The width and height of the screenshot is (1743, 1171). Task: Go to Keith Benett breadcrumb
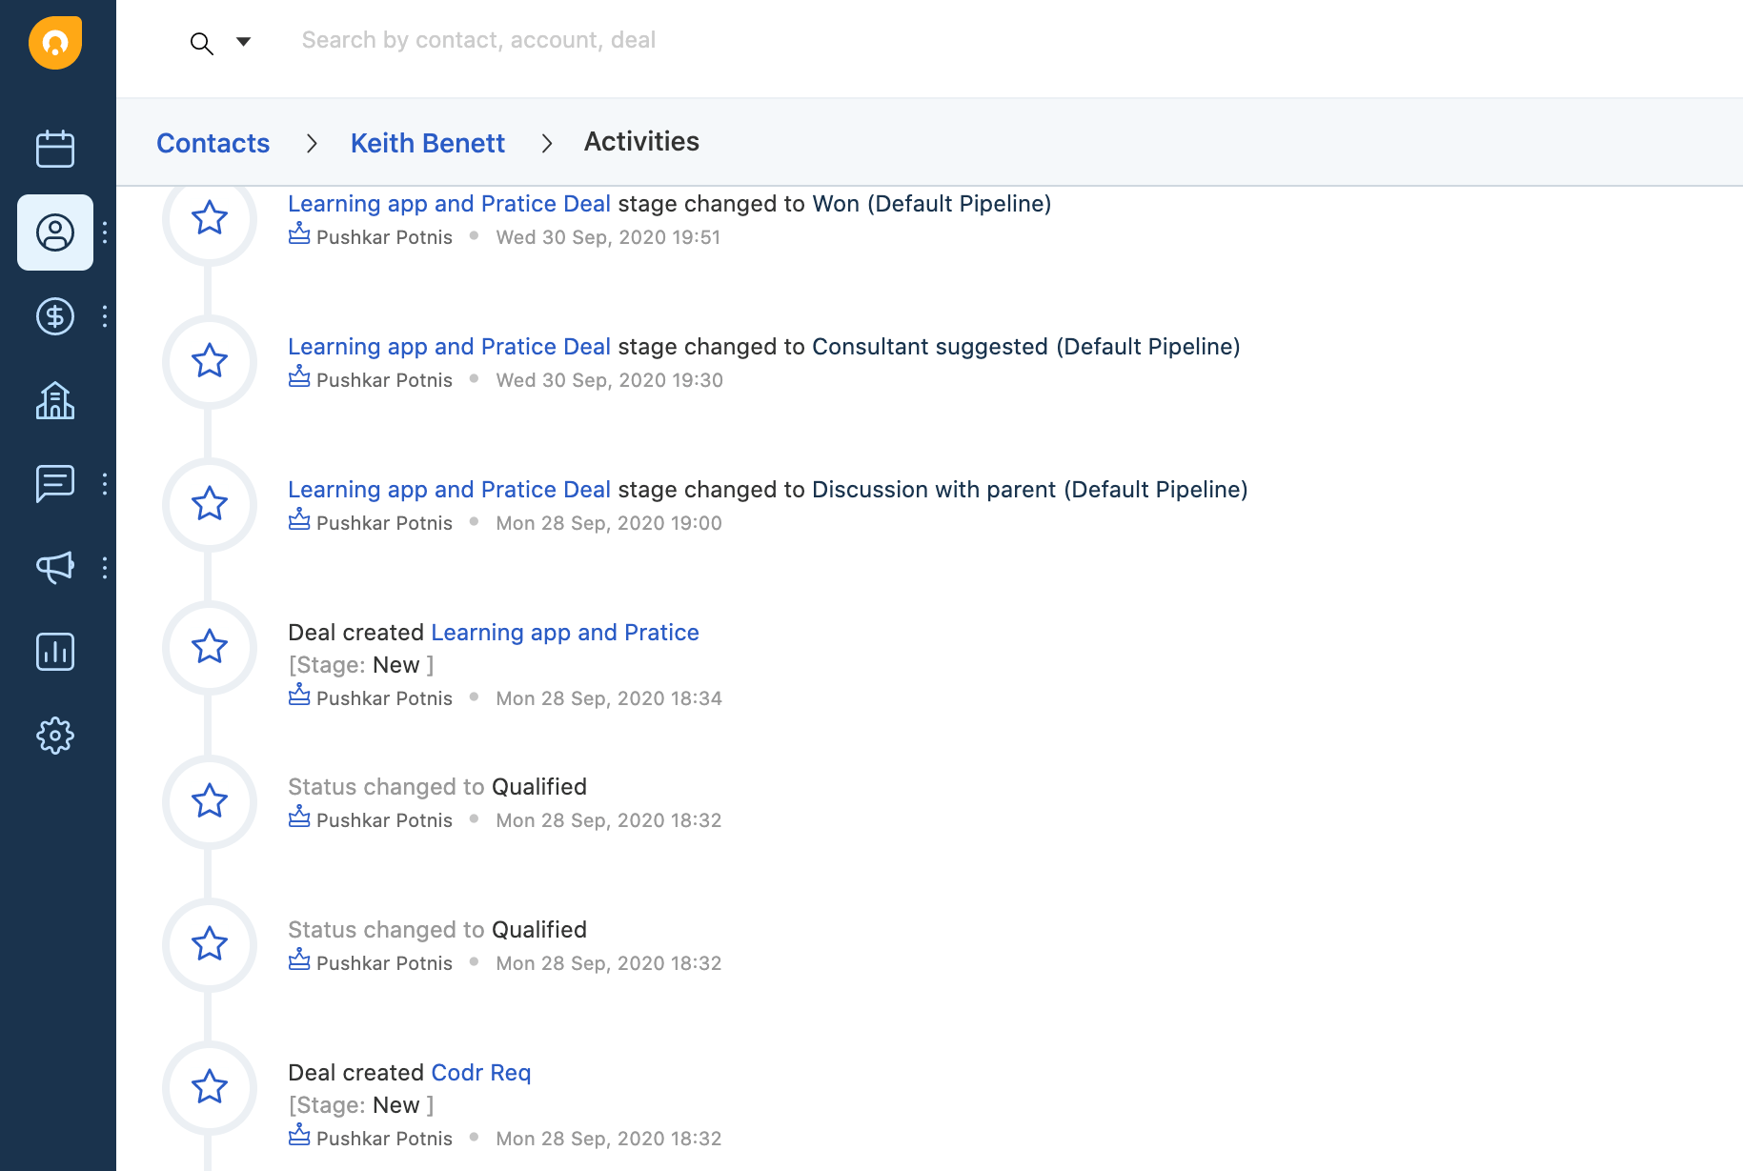click(x=427, y=143)
